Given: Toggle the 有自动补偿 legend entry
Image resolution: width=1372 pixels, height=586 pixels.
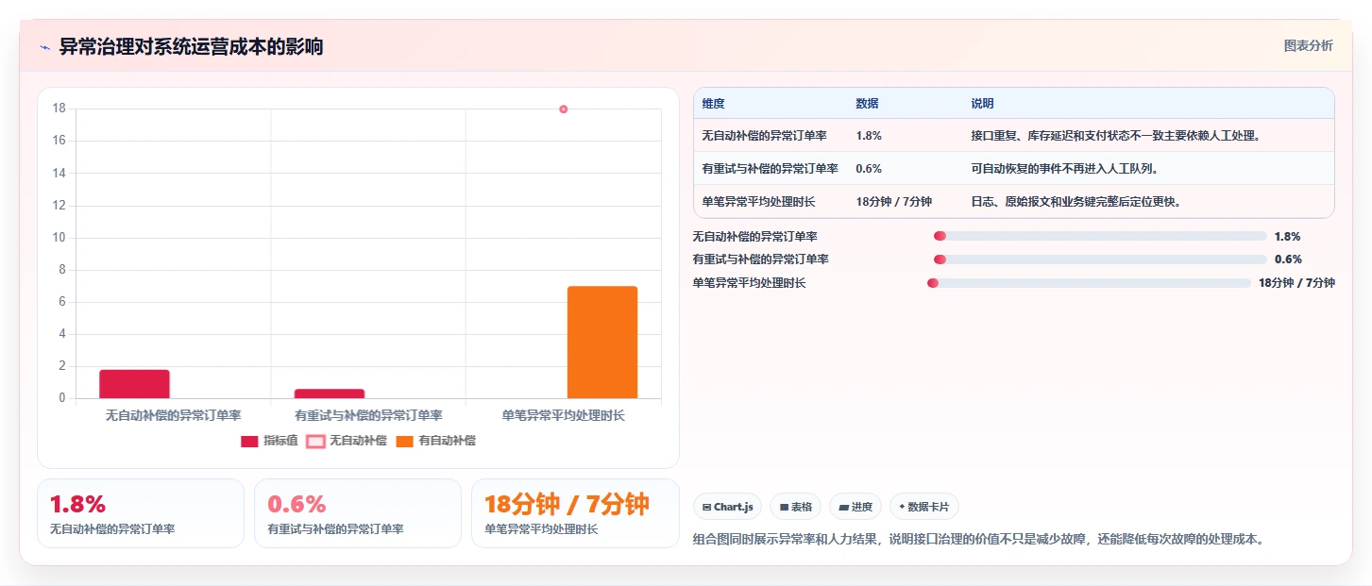Looking at the screenshot, I should [x=435, y=441].
